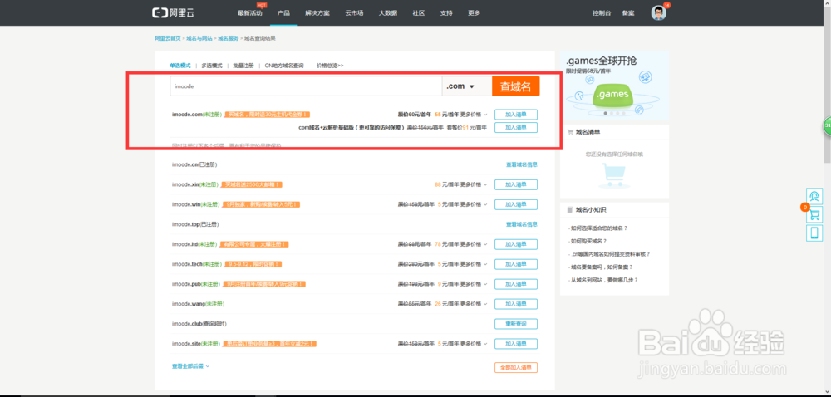Screen dimensions: 831x397
Task: Add imoode.win to list
Action: tap(516, 204)
